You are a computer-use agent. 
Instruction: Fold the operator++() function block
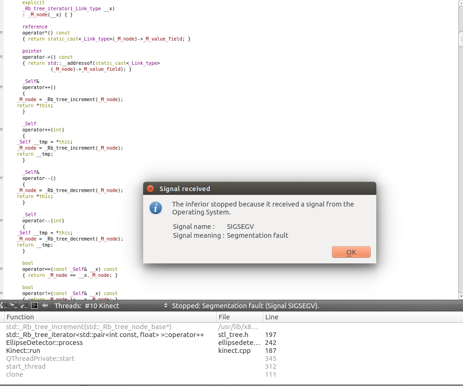click(x=1, y=88)
